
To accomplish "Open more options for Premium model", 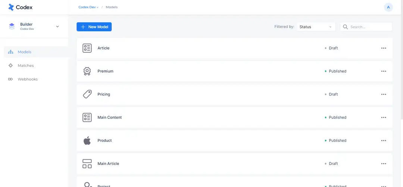I will (x=384, y=71).
